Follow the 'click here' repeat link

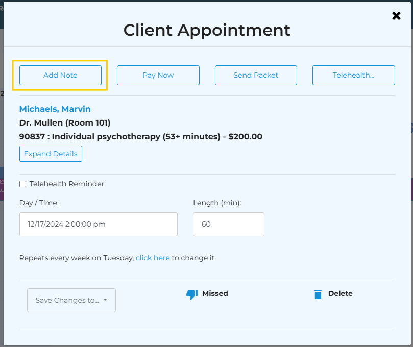tap(153, 258)
